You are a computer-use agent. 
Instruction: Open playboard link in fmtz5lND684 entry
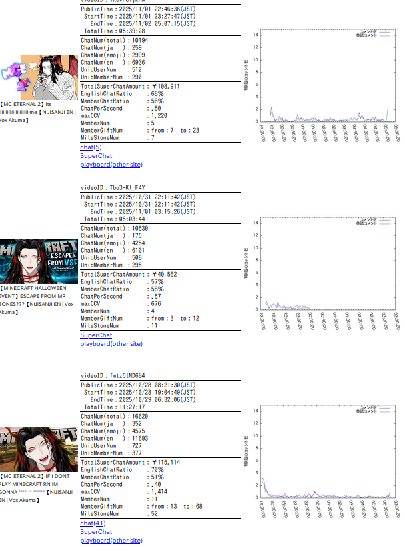pos(111,540)
